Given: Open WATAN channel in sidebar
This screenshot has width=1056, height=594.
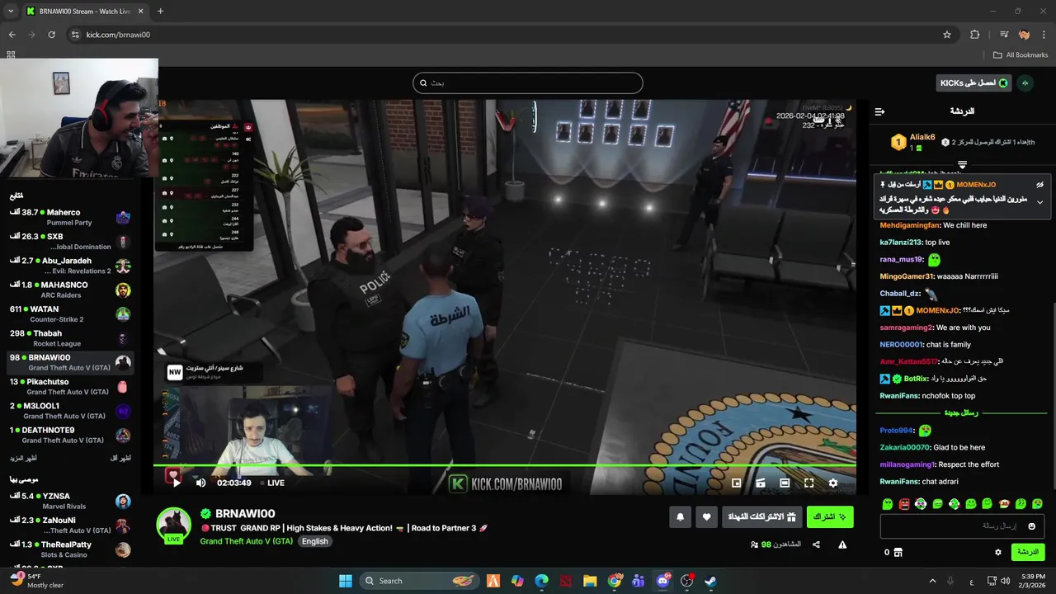Looking at the screenshot, I should (70, 314).
